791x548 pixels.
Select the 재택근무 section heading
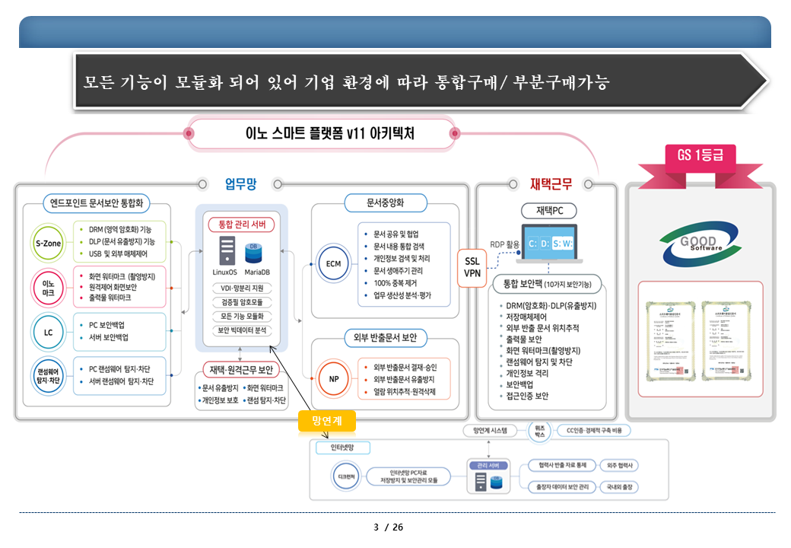click(551, 183)
